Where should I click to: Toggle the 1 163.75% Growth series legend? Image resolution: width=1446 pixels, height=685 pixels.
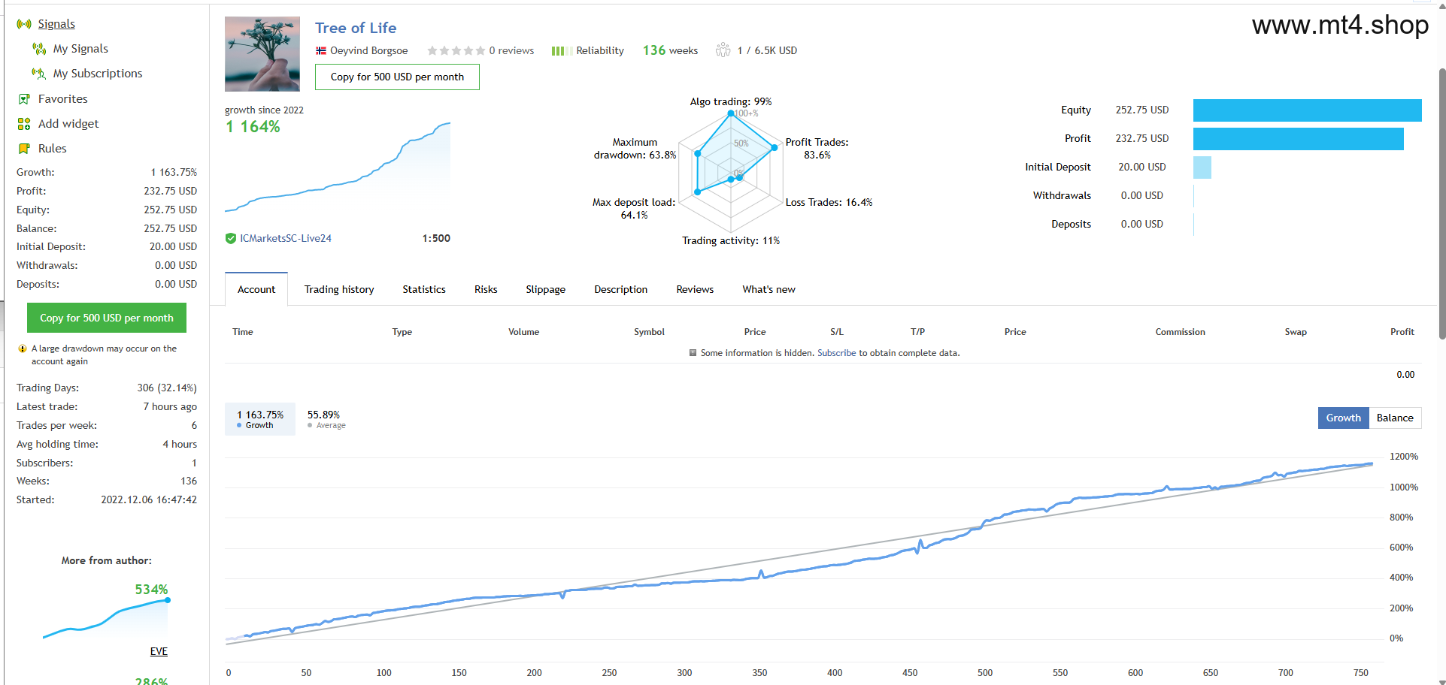coord(260,419)
